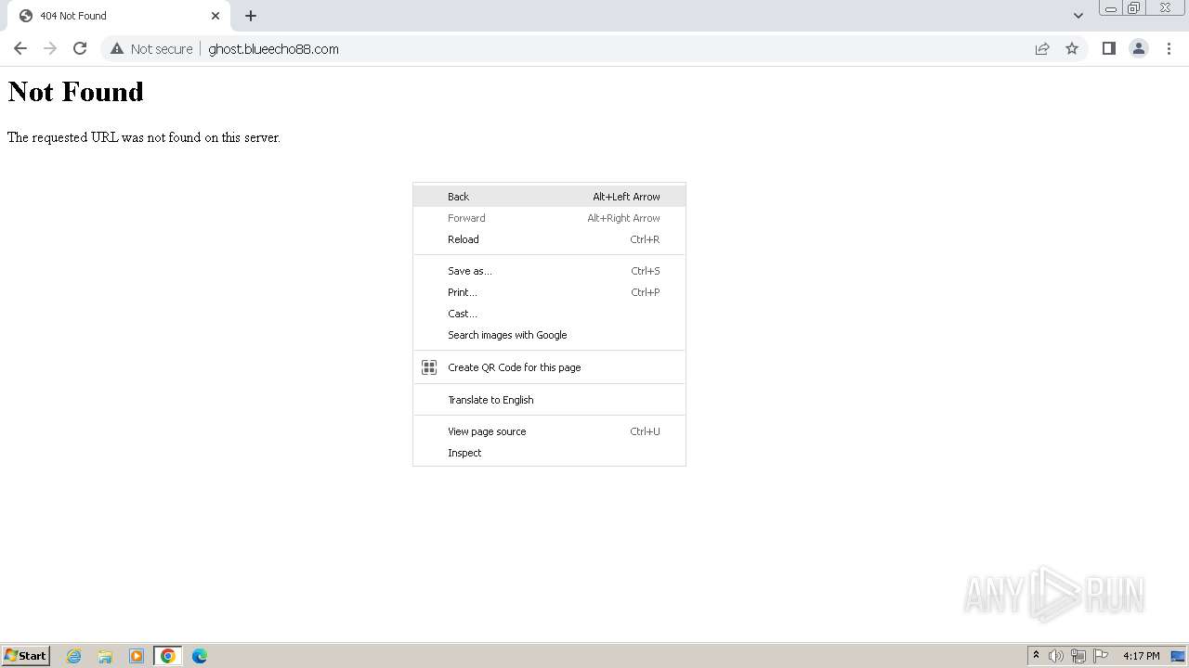This screenshot has height=668, width=1189.
Task: Launch Internet Explorer from the taskbar
Action: click(x=74, y=656)
